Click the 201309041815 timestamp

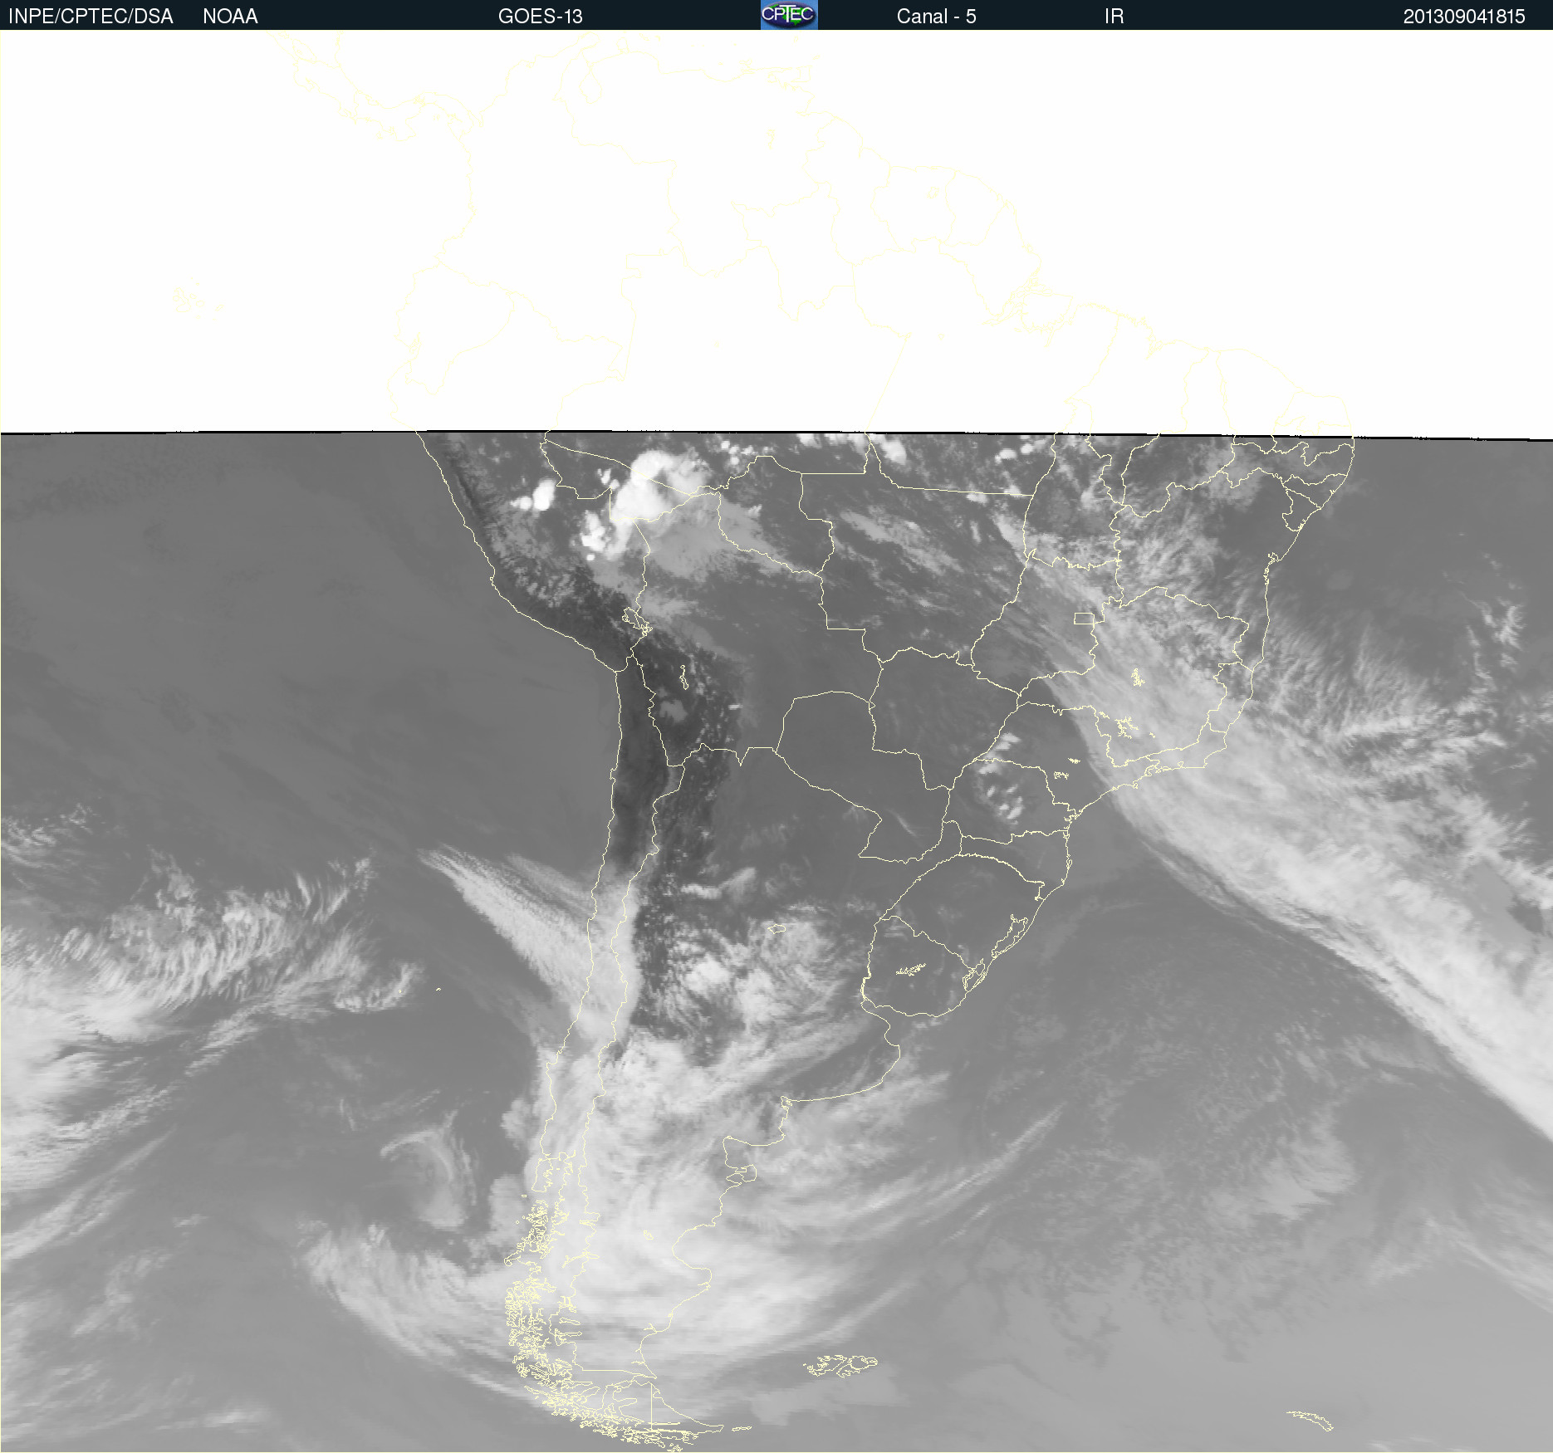click(1464, 17)
